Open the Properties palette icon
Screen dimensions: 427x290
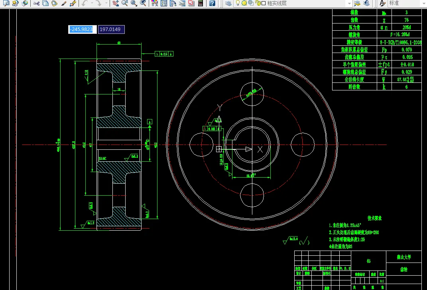pos(155,3)
